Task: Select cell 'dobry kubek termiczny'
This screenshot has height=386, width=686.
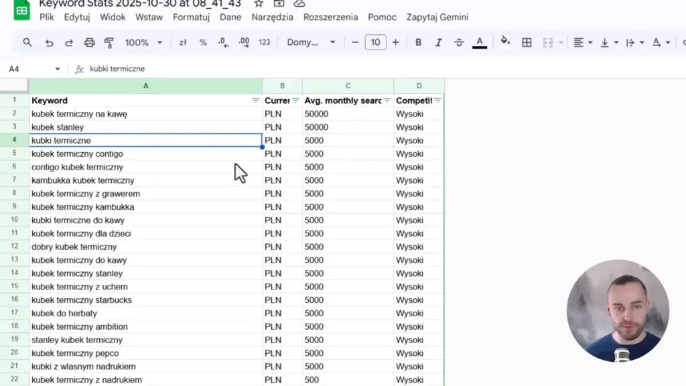Action: 145,247
